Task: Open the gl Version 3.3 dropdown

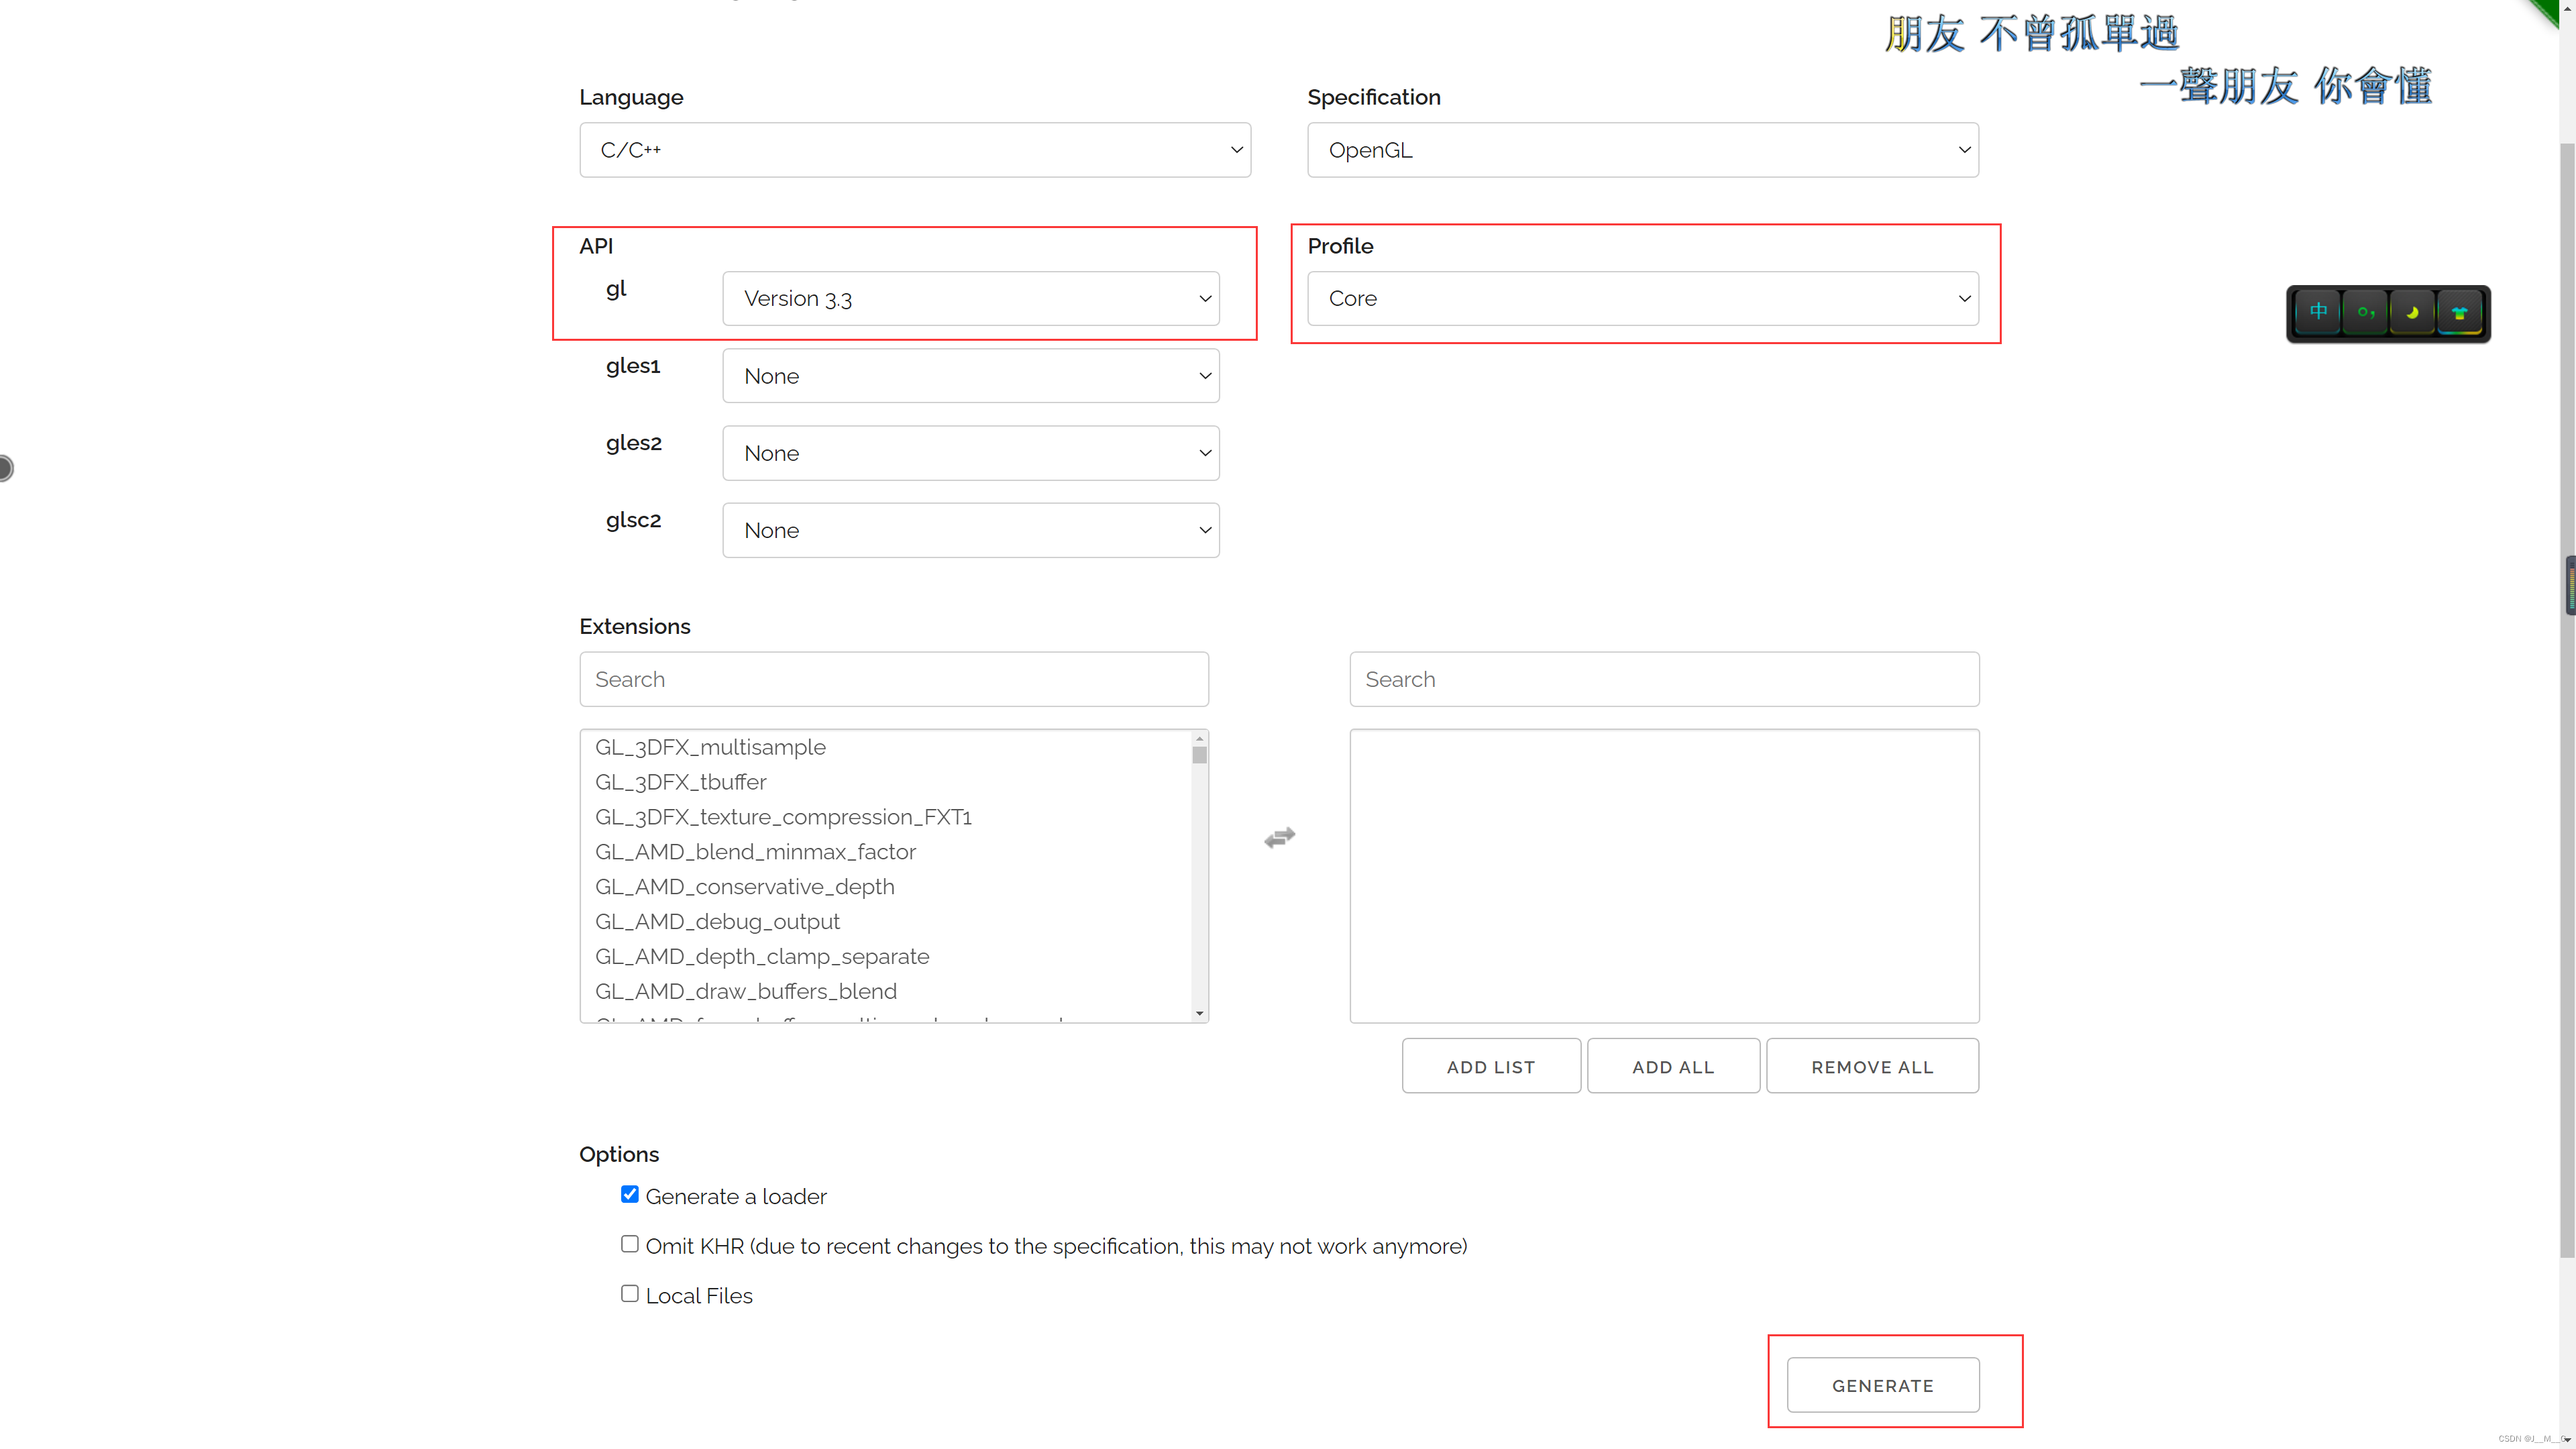Action: click(x=970, y=298)
